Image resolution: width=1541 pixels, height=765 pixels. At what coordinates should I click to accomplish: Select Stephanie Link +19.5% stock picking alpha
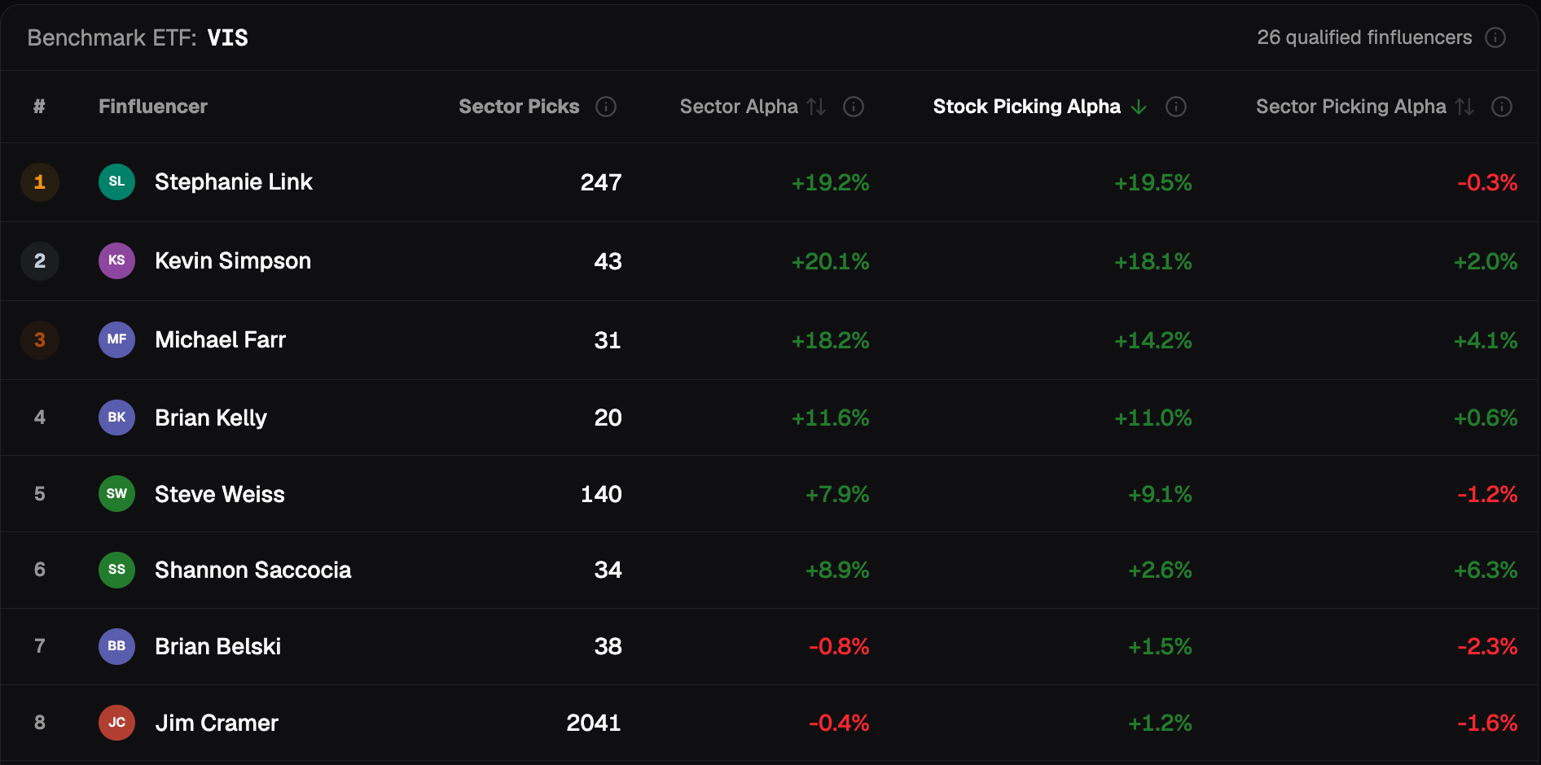coord(1152,182)
